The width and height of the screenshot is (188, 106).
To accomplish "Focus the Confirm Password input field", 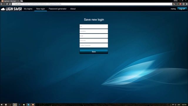I will pos(94,45).
